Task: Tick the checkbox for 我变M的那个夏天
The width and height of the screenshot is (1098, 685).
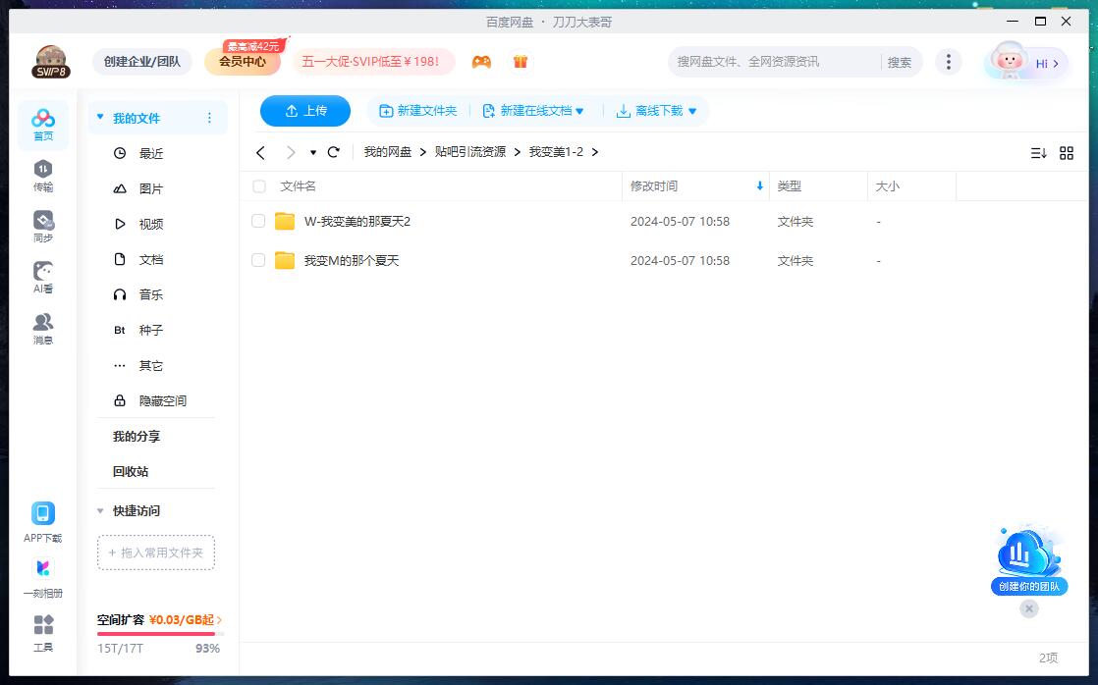Action: (258, 261)
